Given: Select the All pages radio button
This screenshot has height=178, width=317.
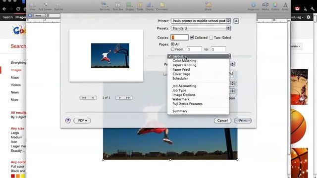Looking at the screenshot, I should tap(172, 44).
